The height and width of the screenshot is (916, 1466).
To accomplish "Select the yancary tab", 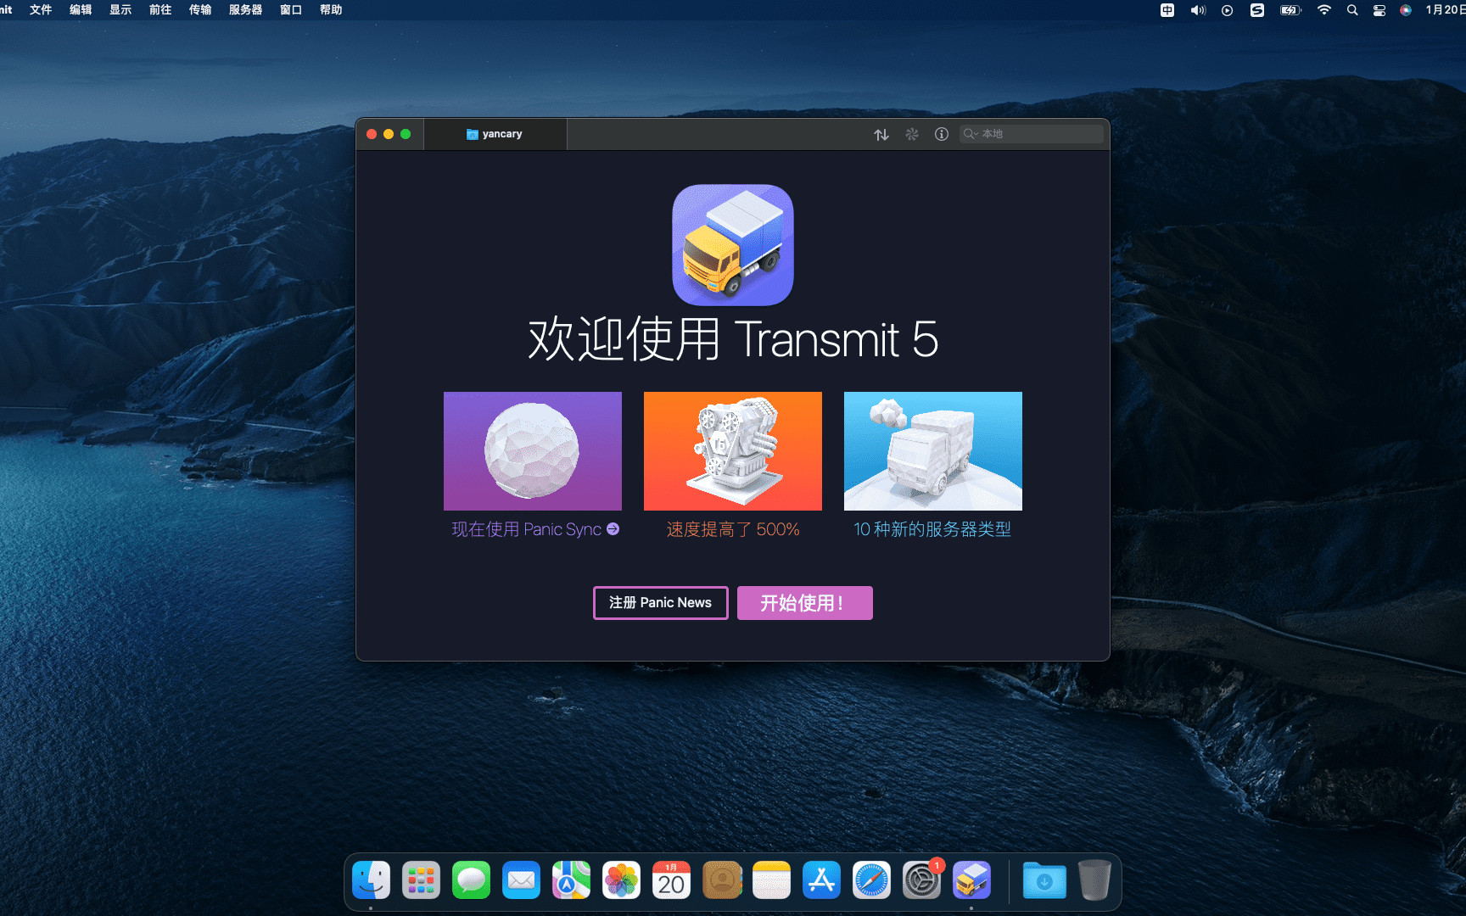I will (x=495, y=134).
